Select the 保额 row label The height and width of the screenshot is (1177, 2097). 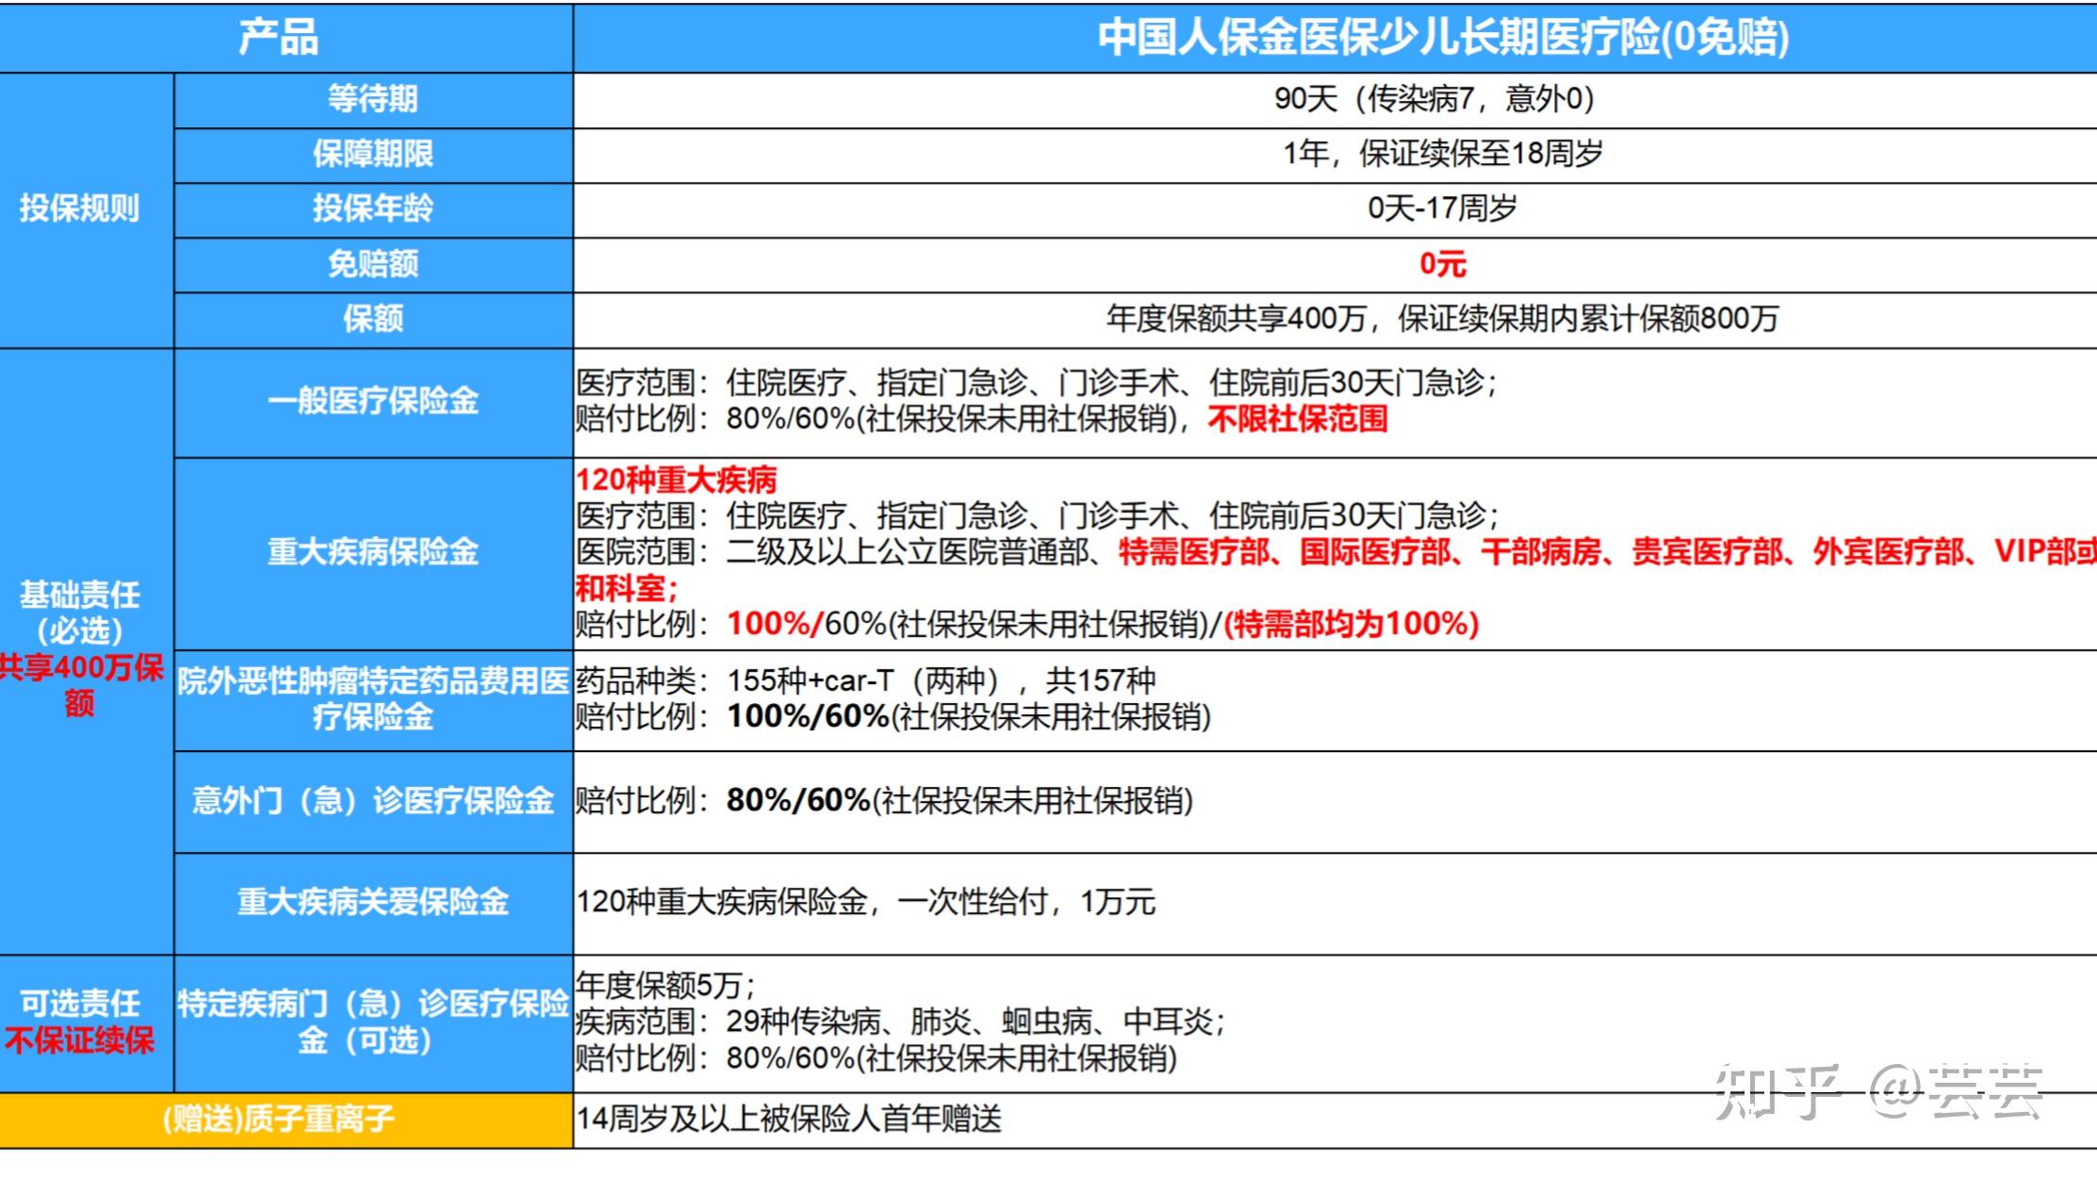pyautogui.click(x=373, y=319)
